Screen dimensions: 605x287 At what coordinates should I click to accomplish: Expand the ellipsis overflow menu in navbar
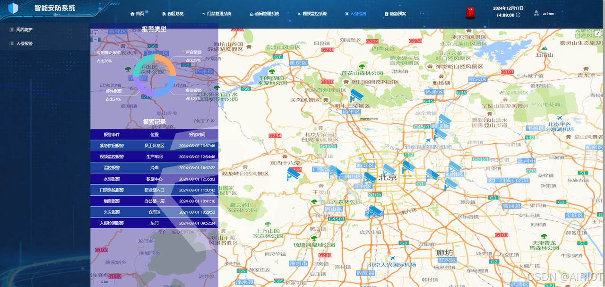pyautogui.click(x=422, y=14)
